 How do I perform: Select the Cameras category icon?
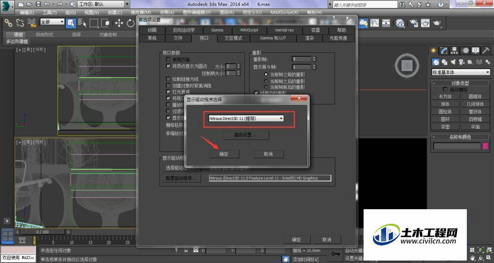pos(461,62)
